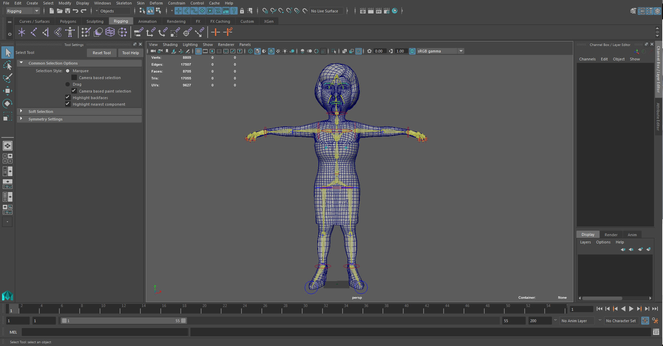Activate the Scale tool
This screenshot has height=346, width=663.
click(8, 116)
